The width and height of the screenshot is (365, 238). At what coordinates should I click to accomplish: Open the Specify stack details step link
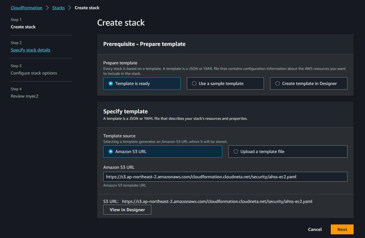pos(31,50)
